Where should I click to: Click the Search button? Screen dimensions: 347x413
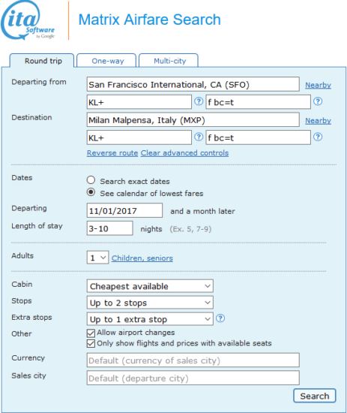tap(315, 396)
